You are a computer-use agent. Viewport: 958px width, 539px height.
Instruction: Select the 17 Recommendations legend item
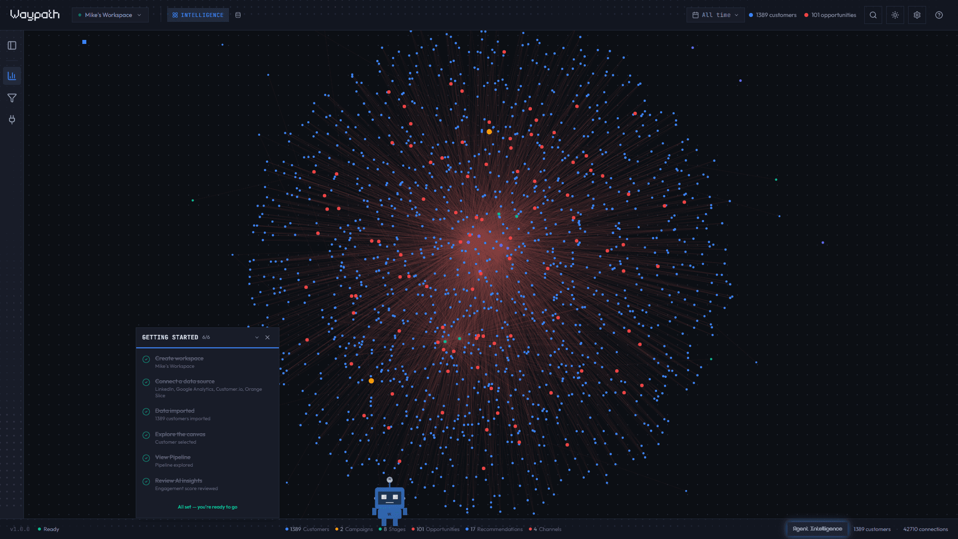[494, 529]
